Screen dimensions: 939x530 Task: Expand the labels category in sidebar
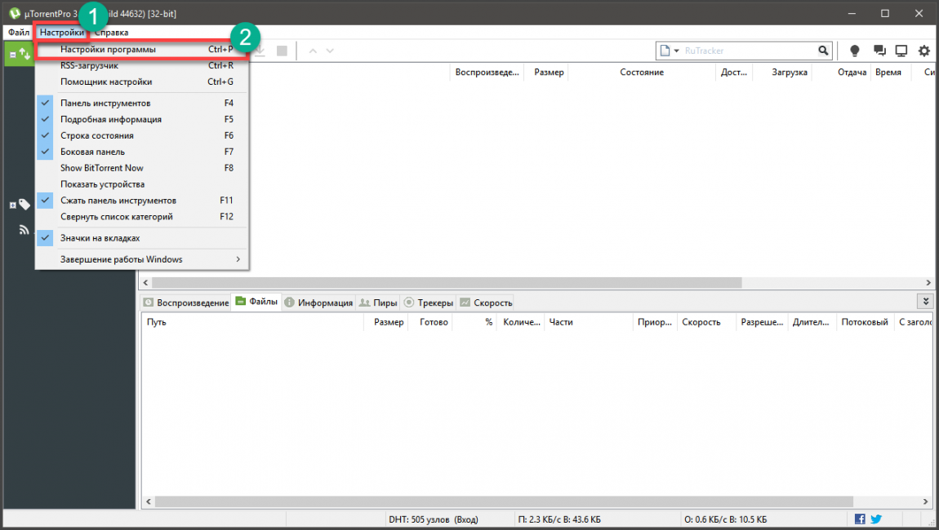tap(13, 205)
